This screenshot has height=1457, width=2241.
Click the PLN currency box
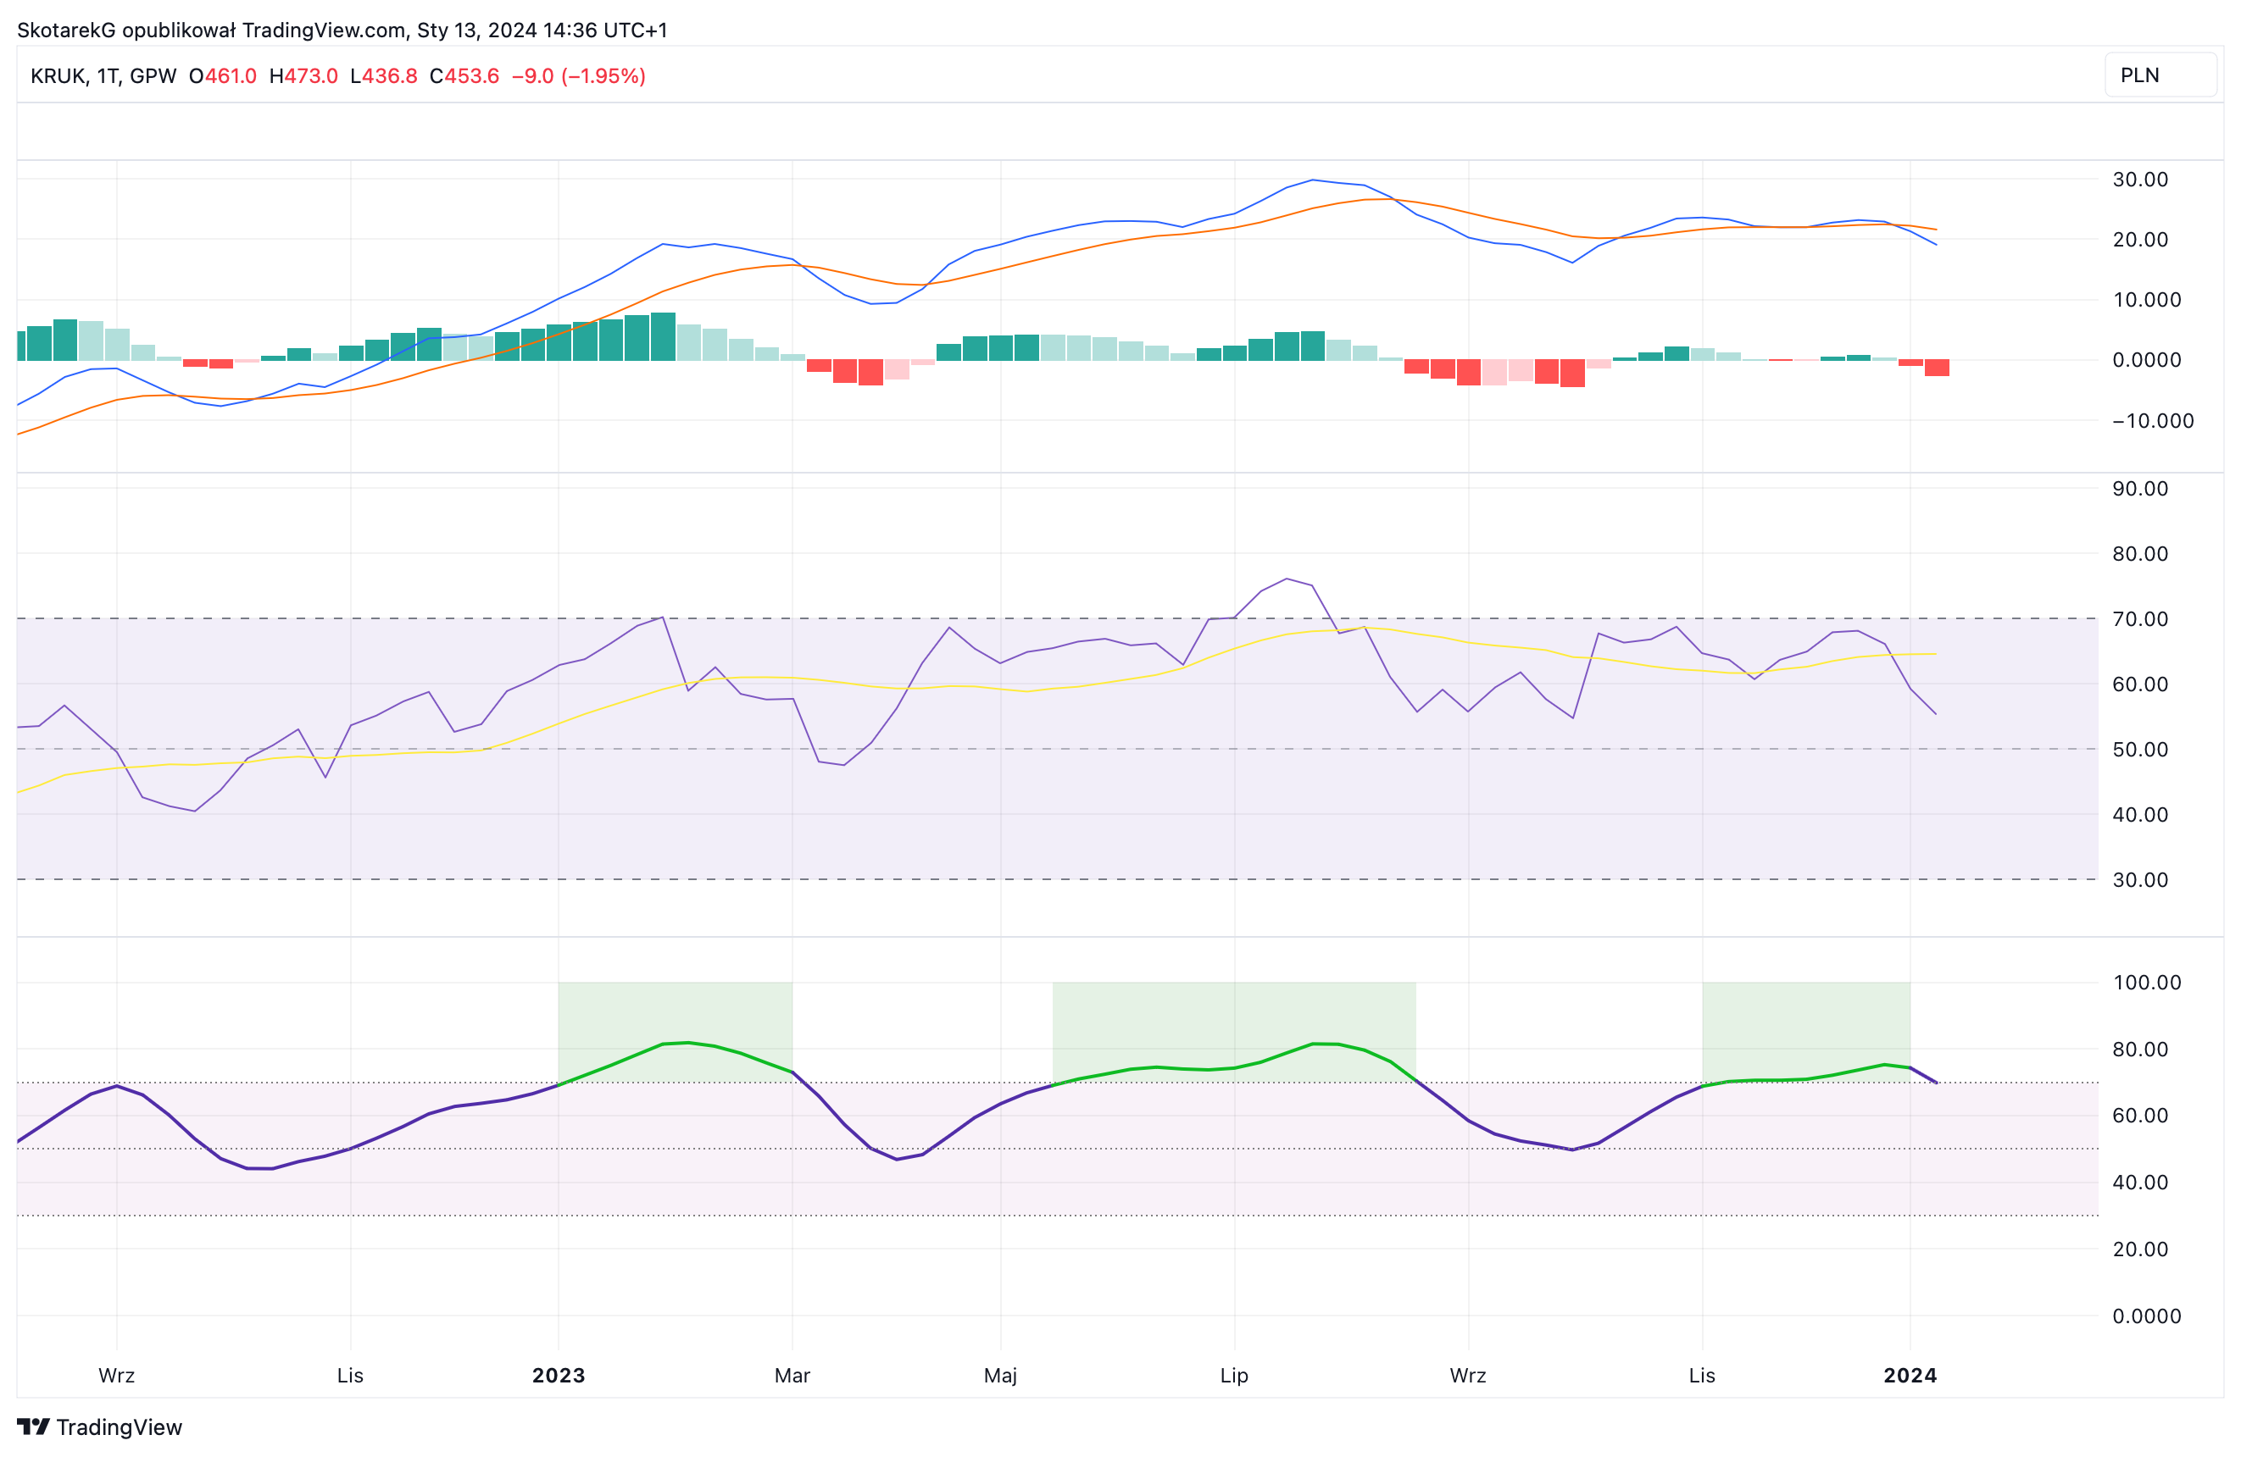2160,75
